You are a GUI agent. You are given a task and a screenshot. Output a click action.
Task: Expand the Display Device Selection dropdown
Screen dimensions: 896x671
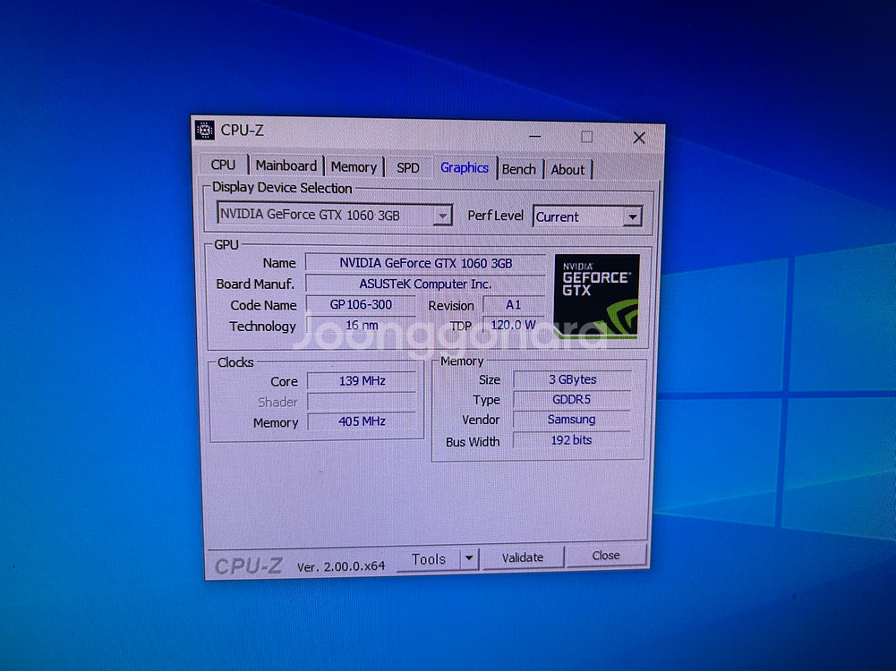click(x=442, y=216)
